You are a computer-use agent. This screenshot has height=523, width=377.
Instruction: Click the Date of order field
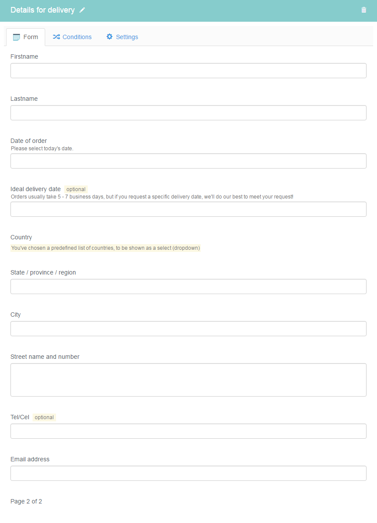tap(188, 161)
